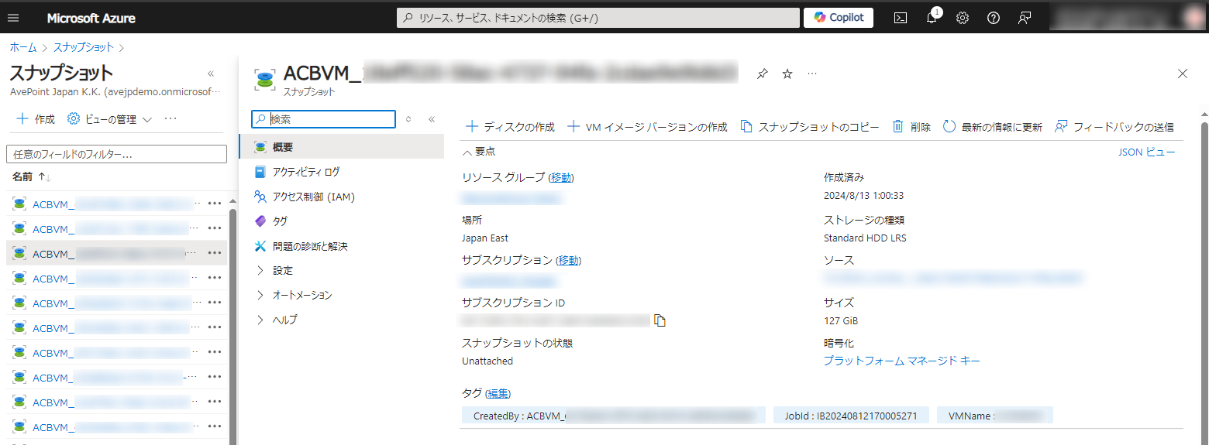
Task: Click 最新の情報に更新 refresh
Action: point(992,127)
